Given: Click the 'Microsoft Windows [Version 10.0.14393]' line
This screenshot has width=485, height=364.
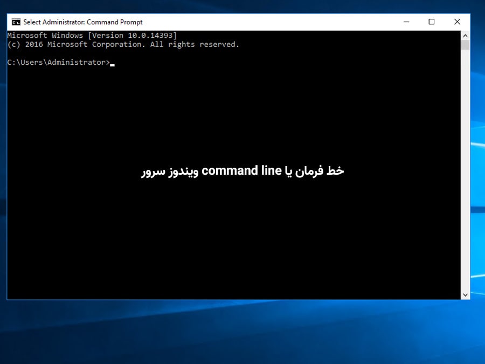Looking at the screenshot, I should point(92,35).
